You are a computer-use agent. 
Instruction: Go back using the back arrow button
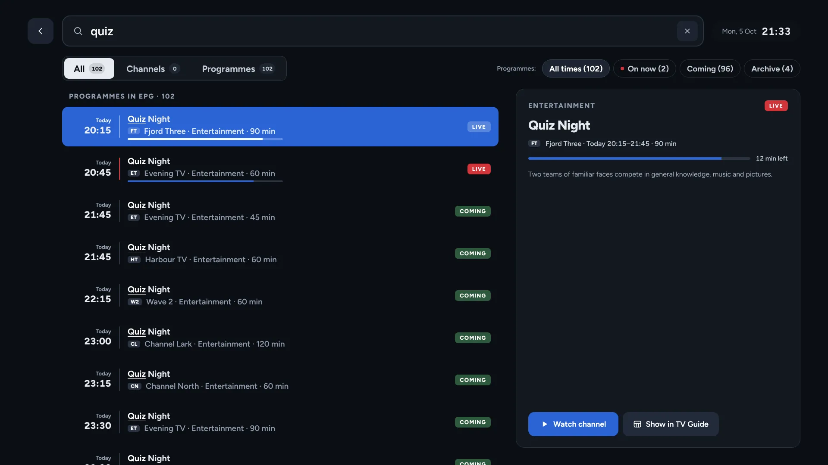click(41, 31)
